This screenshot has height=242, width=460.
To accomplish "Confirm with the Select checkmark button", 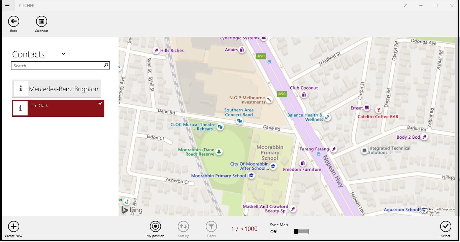I will (x=446, y=227).
